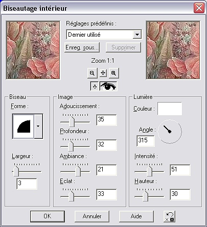Click the angle dial control
Screen dimensions: 207x227
(170, 131)
